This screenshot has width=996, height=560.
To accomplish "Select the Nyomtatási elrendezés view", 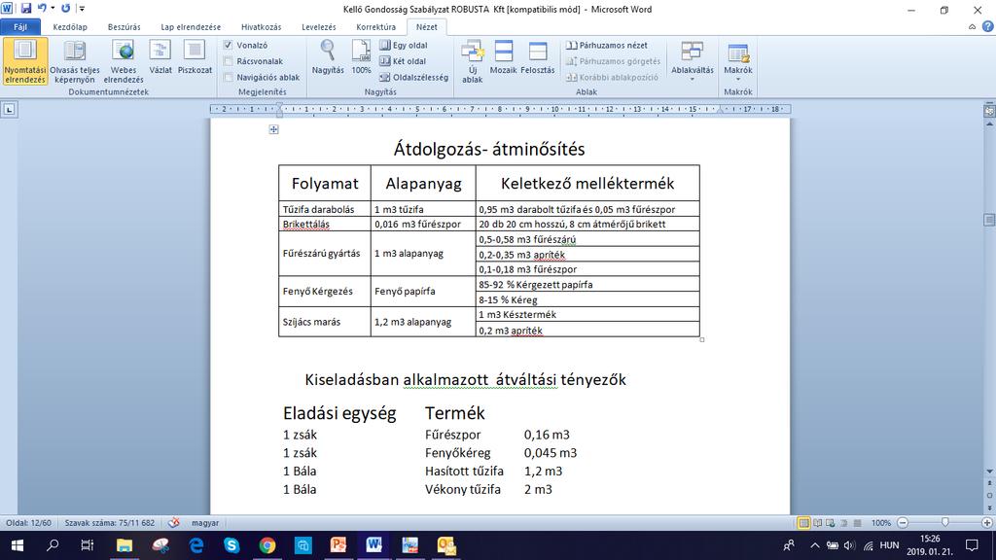I will click(24, 61).
